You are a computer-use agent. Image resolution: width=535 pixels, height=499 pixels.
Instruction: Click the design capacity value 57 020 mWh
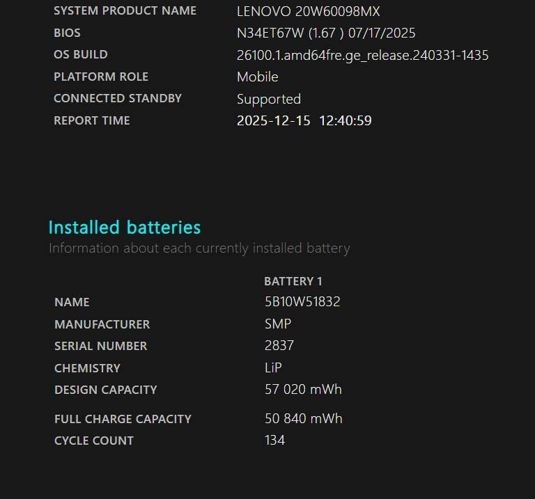point(303,390)
